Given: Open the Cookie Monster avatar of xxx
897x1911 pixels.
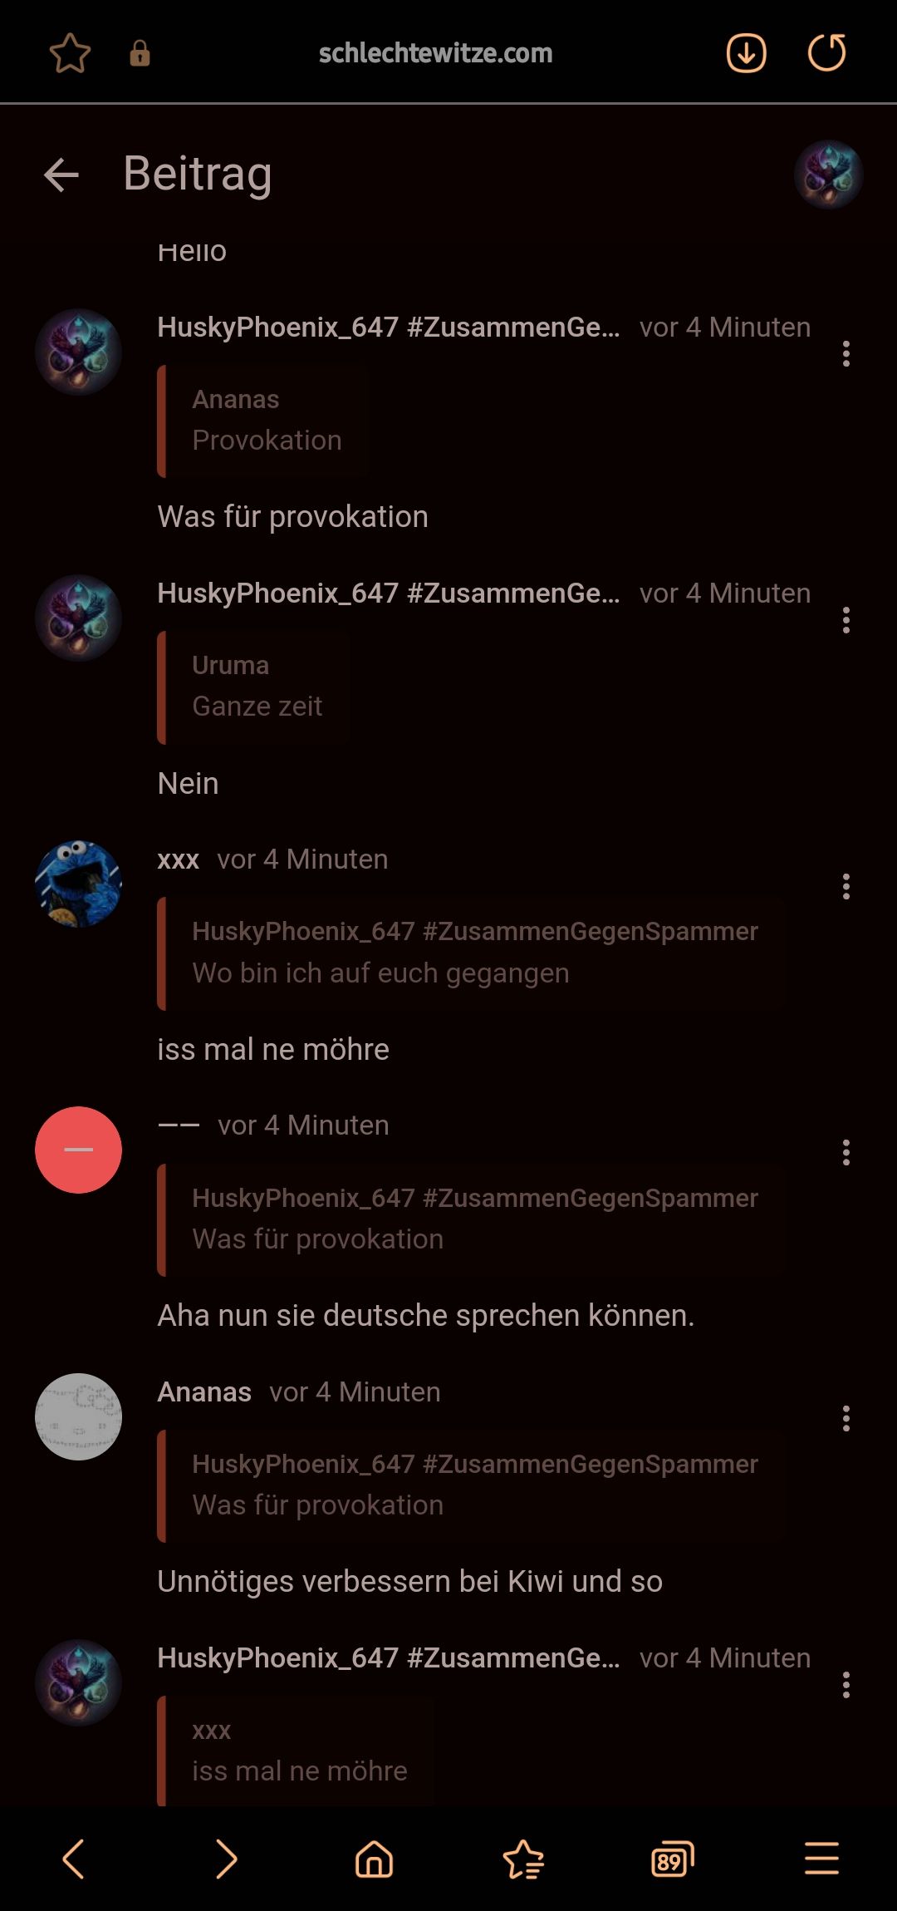Looking at the screenshot, I should pos(78,884).
